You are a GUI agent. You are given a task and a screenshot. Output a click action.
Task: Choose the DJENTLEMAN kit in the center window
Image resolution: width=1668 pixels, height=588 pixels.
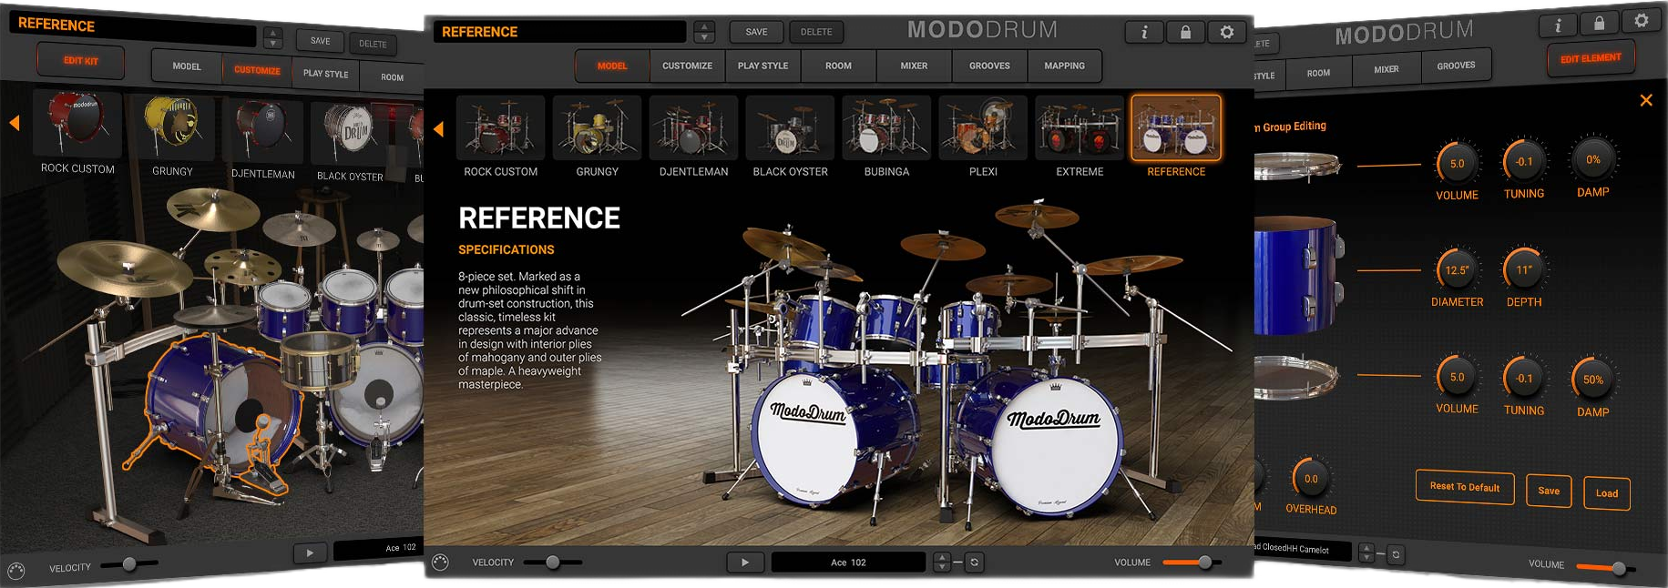coord(693,128)
